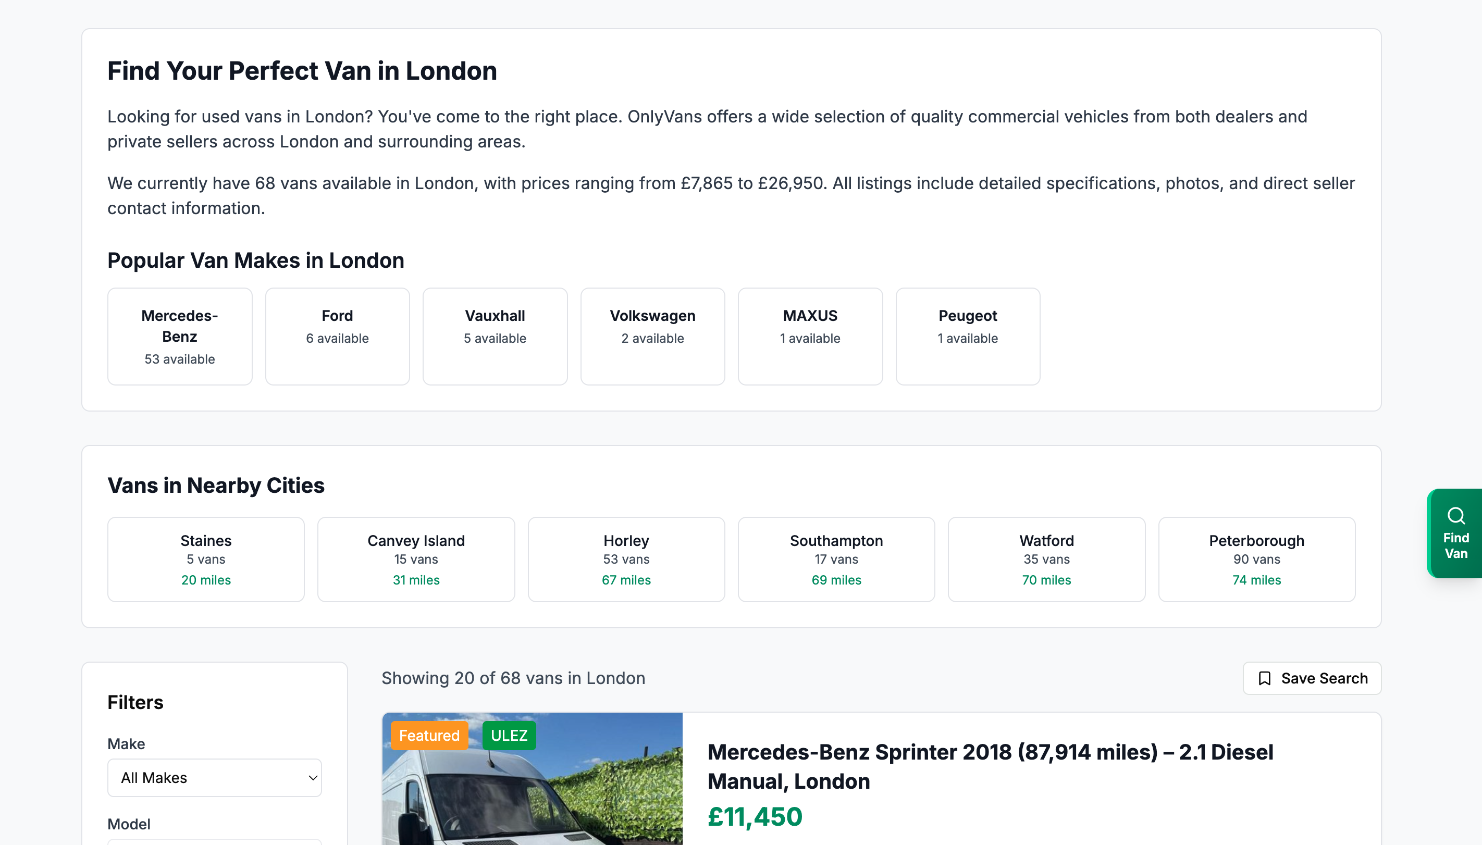View Volkswagen vans in London
The image size is (1482, 845).
pyautogui.click(x=652, y=336)
